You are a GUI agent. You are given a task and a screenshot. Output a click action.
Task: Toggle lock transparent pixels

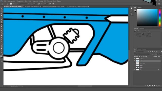(139, 56)
